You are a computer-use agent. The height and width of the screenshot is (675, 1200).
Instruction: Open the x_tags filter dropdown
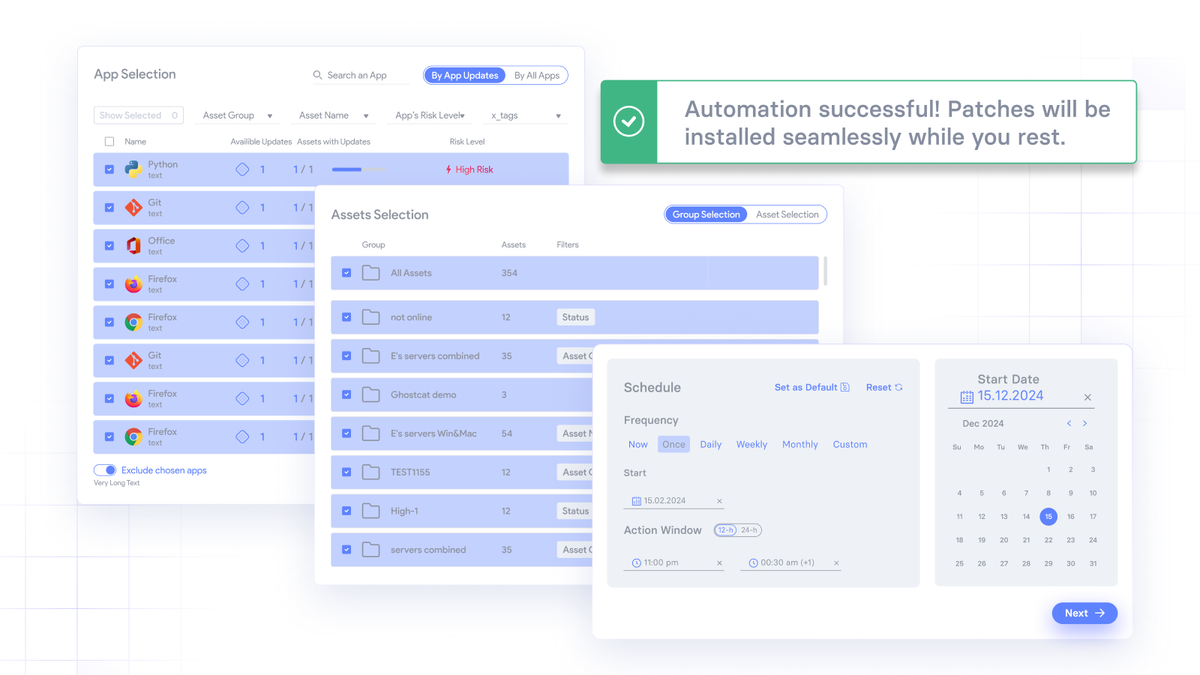pos(526,115)
